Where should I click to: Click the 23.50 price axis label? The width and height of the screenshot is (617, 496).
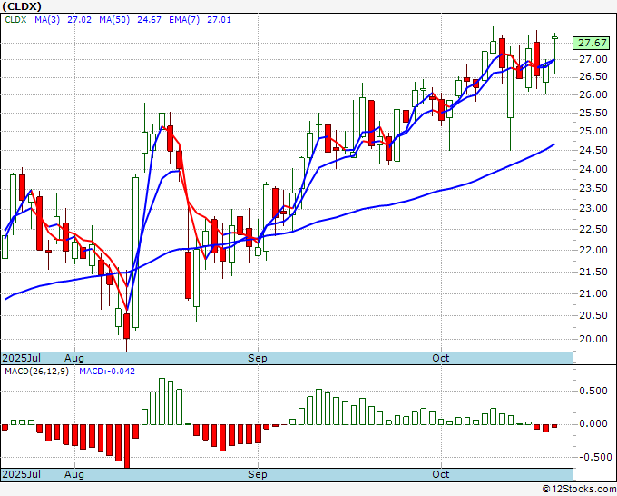(593, 189)
